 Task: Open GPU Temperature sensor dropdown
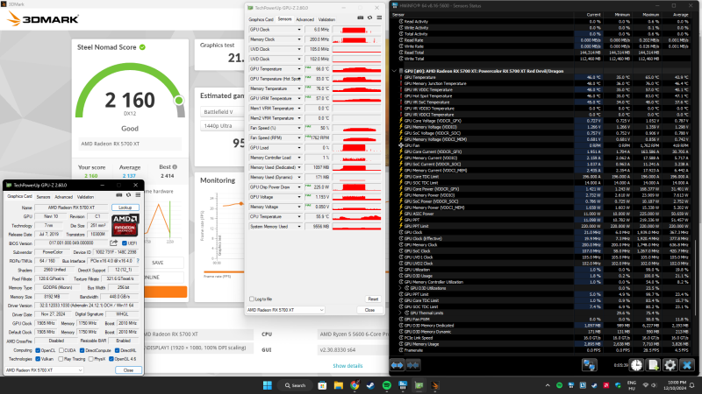(299, 69)
